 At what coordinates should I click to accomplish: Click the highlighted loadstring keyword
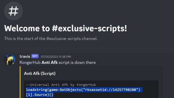(x=36, y=90)
